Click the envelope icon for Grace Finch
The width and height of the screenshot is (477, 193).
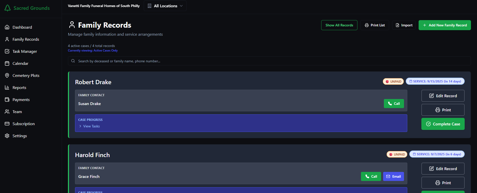[x=388, y=176]
